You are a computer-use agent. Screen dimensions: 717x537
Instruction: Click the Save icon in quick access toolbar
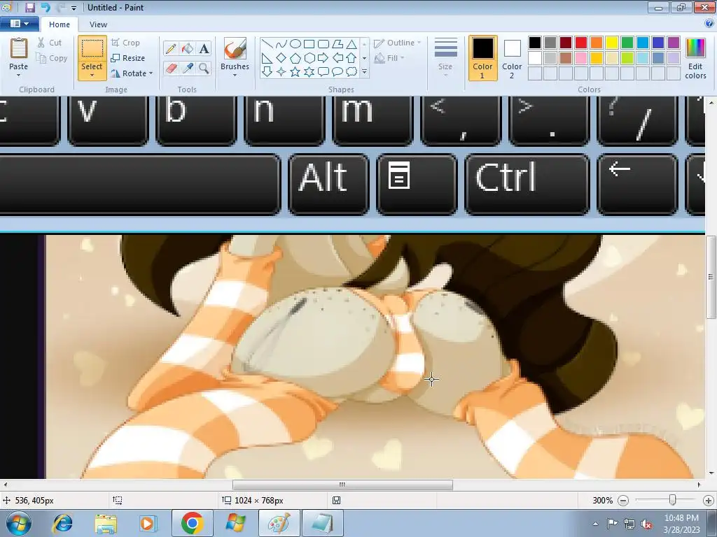pyautogui.click(x=29, y=7)
